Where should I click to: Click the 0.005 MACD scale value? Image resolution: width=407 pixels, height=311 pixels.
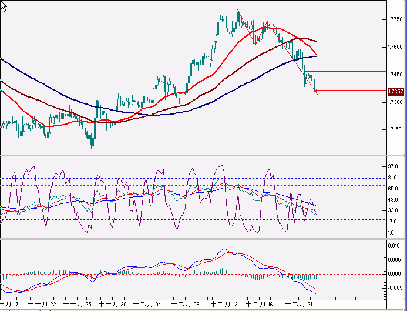click(394, 260)
